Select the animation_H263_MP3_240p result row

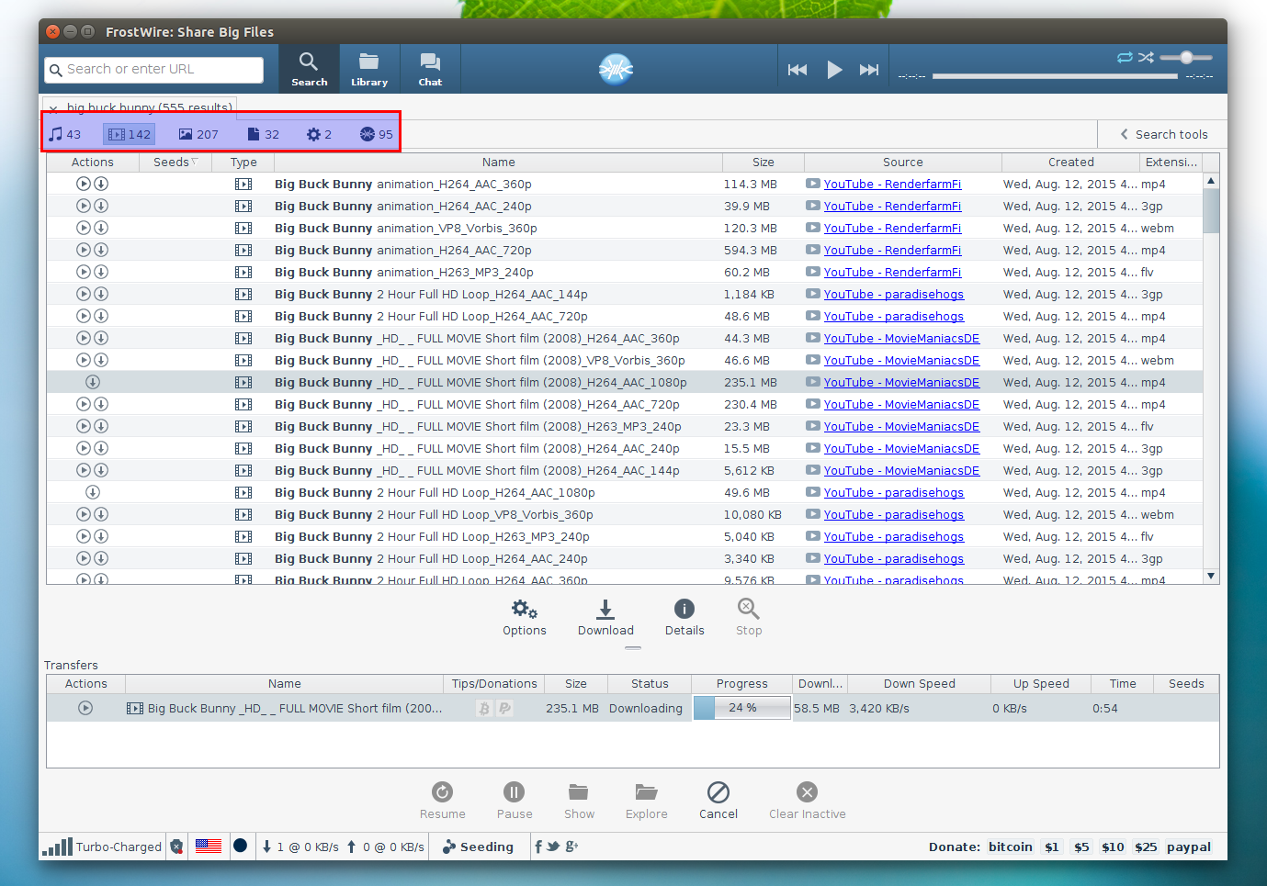coord(625,272)
